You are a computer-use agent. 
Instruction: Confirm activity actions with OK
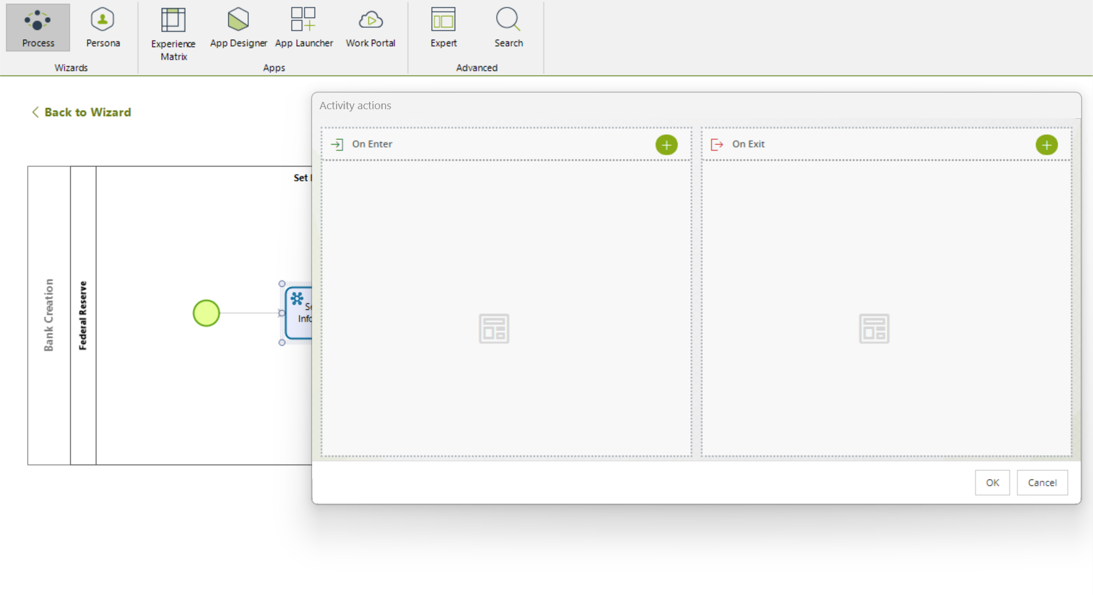(x=992, y=482)
